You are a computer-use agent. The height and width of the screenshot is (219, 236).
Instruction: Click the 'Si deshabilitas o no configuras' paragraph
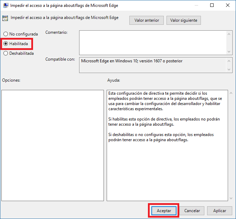click(x=161, y=137)
